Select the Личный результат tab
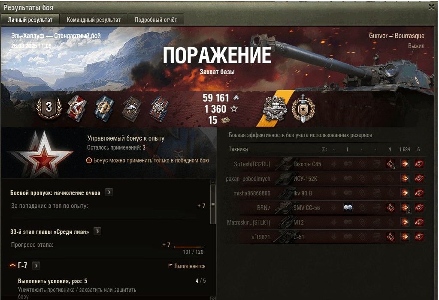 pos(30,20)
